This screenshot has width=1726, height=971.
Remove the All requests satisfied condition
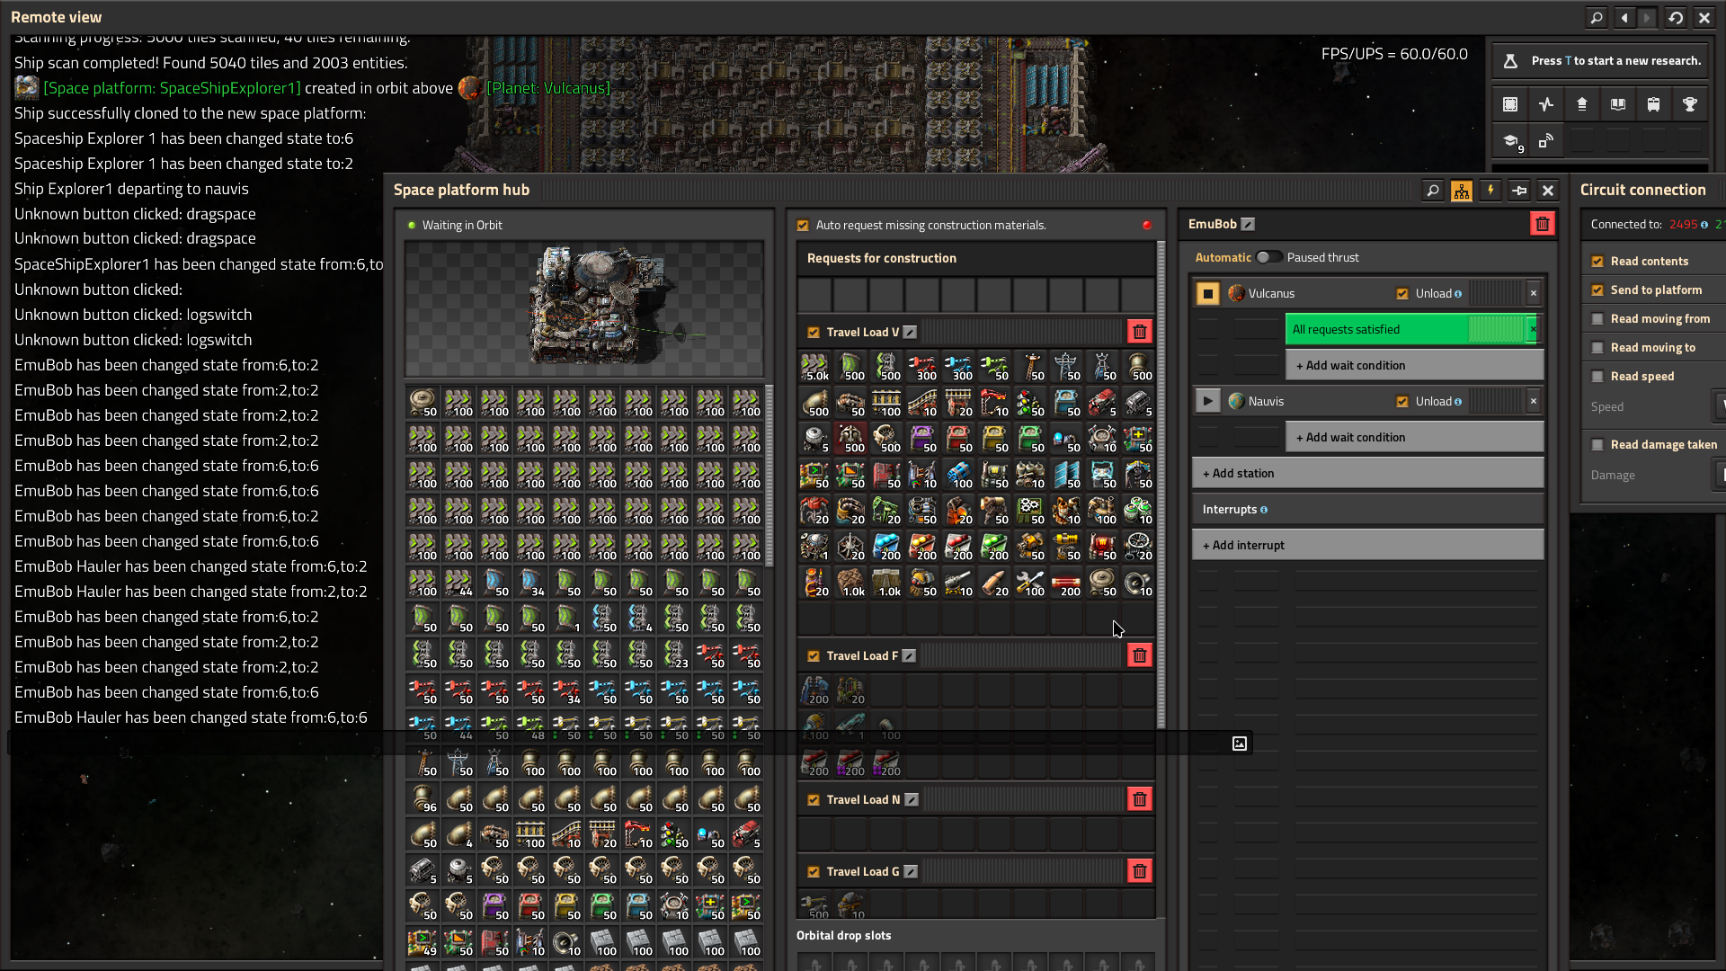1534,329
